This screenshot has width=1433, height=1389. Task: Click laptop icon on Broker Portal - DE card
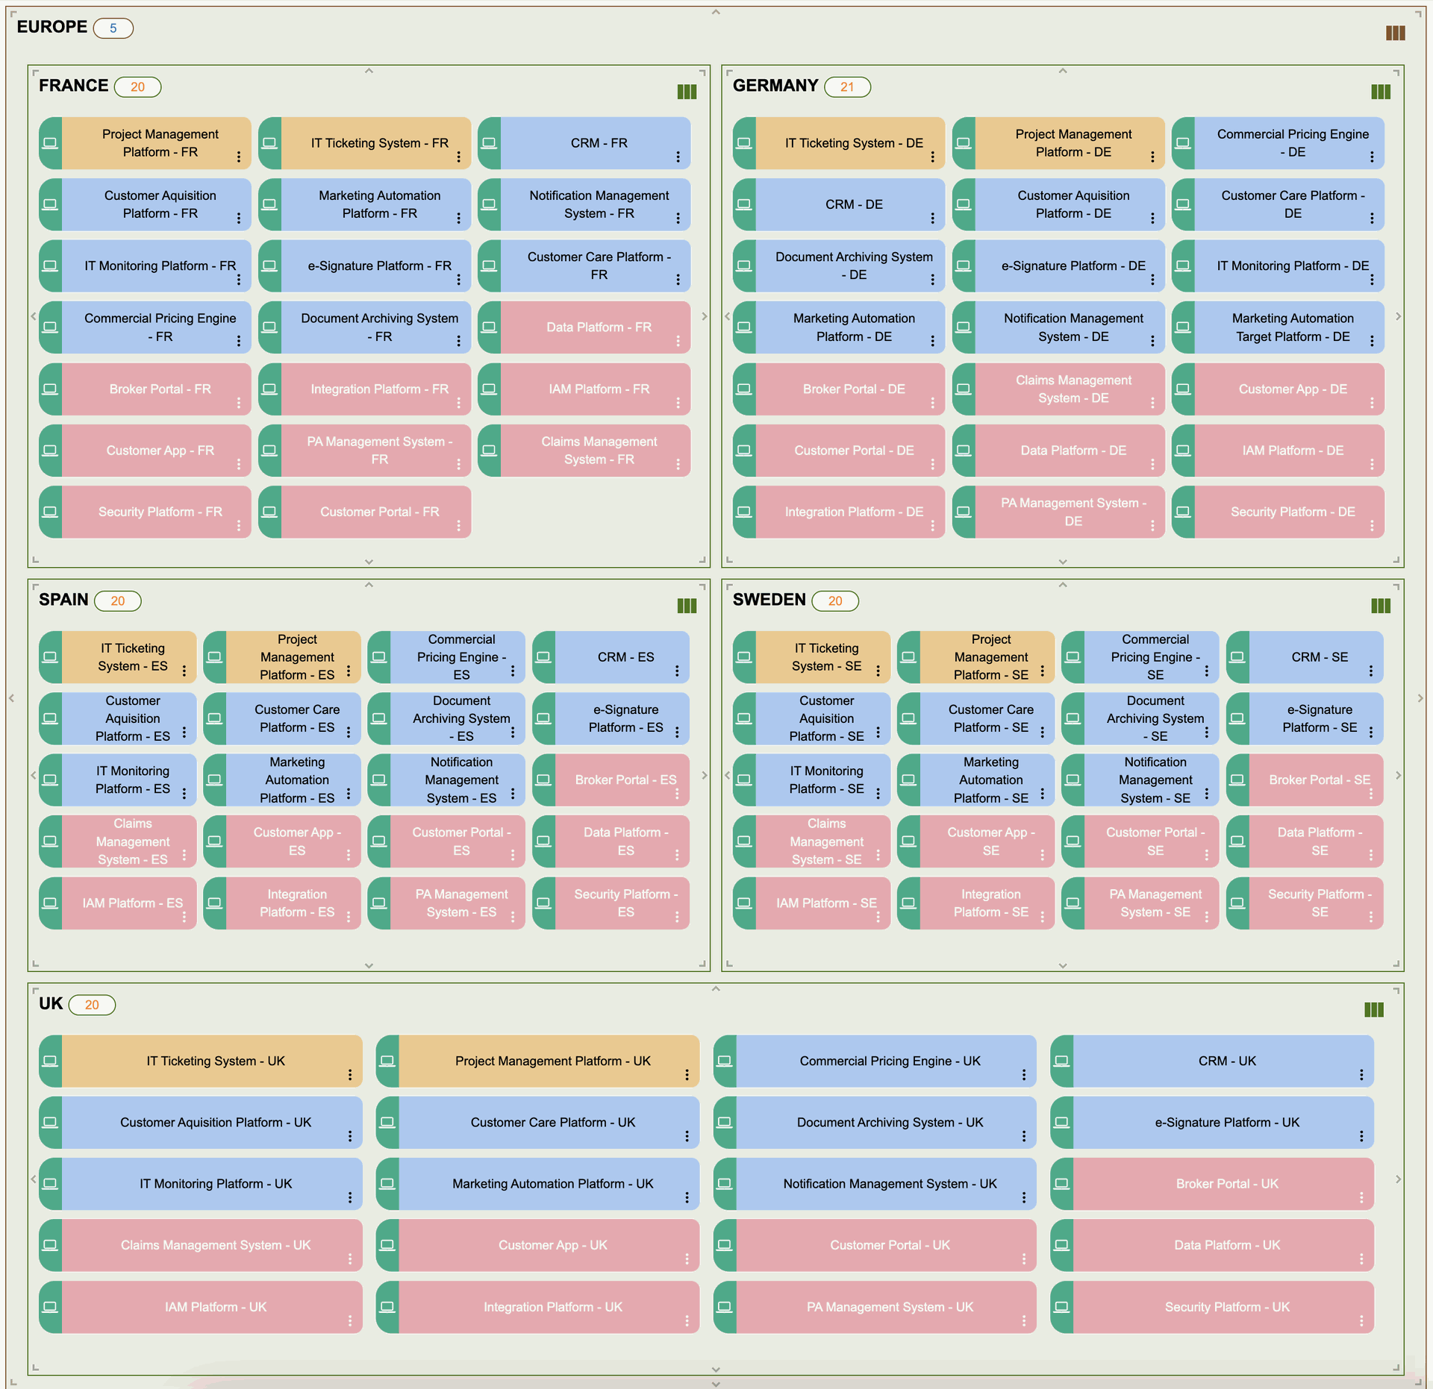click(x=743, y=389)
